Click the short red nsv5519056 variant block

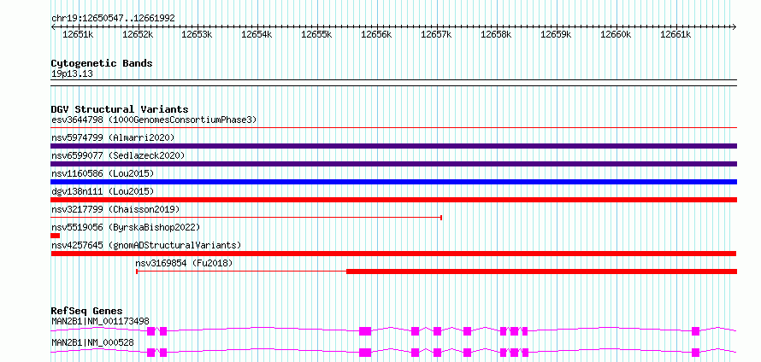pyautogui.click(x=56, y=236)
